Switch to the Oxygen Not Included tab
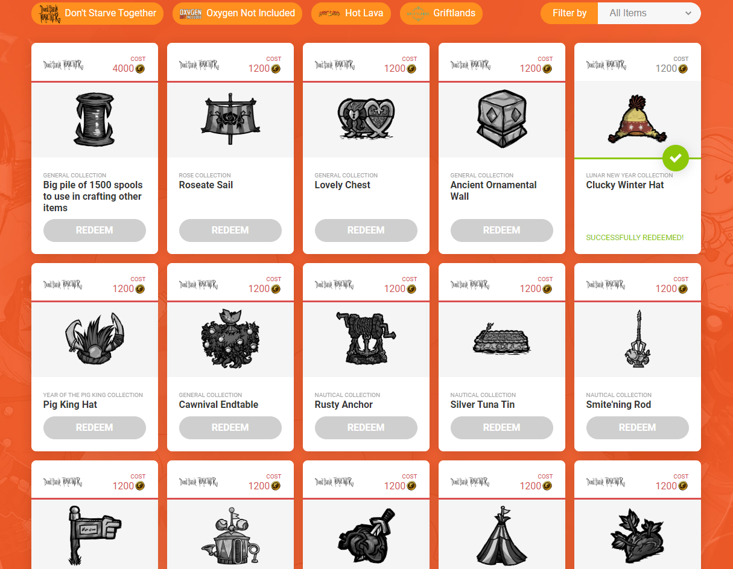The width and height of the screenshot is (733, 569). 237,13
